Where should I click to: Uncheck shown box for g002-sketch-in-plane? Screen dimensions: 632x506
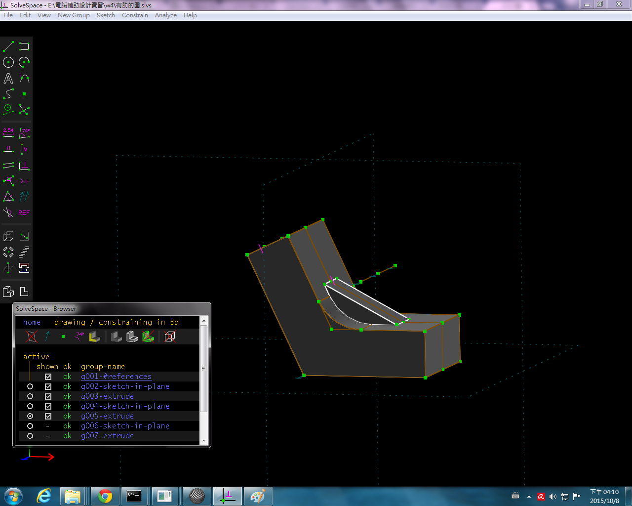[48, 386]
